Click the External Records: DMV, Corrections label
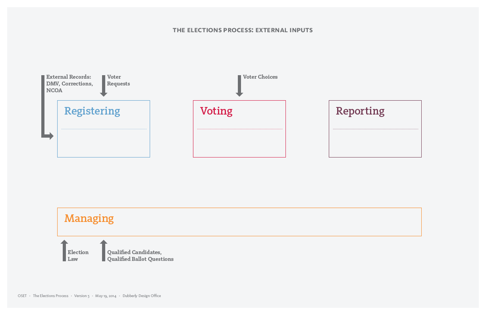Image resolution: width=486 pixels, height=315 pixels. (69, 84)
